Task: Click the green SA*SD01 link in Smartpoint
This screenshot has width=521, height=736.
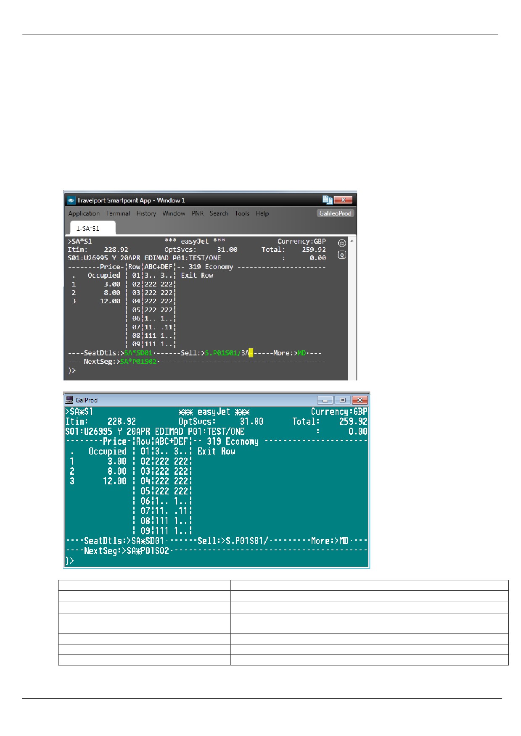Action: coord(138,353)
